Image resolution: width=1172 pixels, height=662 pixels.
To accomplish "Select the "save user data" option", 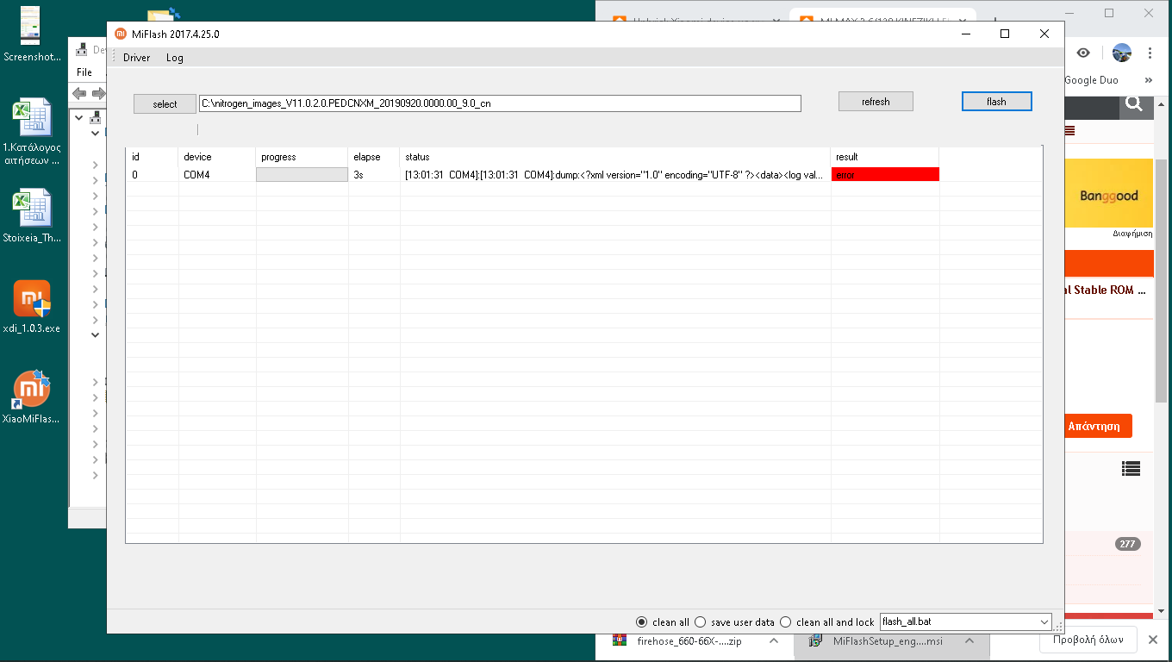I will tap(700, 622).
